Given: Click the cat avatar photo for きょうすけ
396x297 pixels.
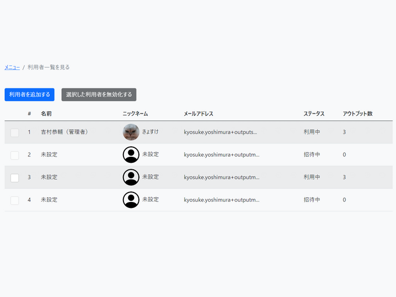Looking at the screenshot, I should (131, 132).
